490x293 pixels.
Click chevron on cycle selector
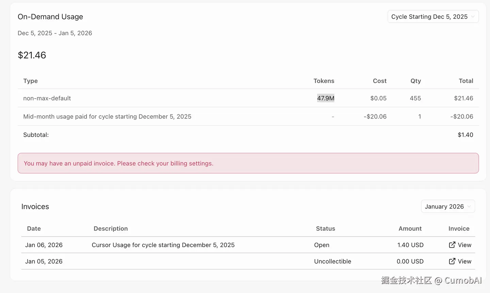coord(473,17)
